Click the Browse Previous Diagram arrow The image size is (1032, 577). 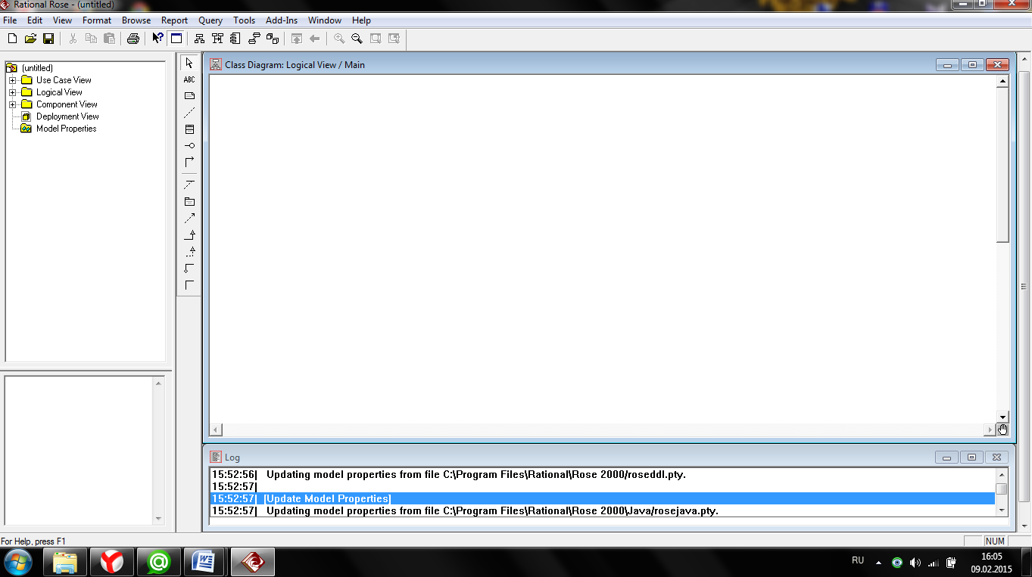[315, 39]
